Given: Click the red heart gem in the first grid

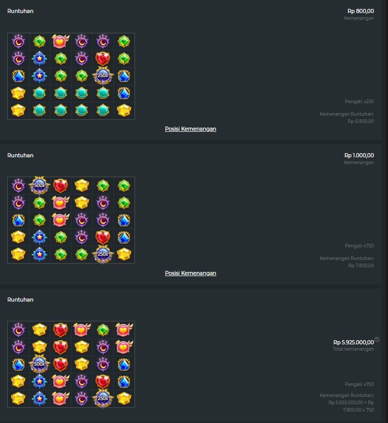Looking at the screenshot, I should [103, 58].
